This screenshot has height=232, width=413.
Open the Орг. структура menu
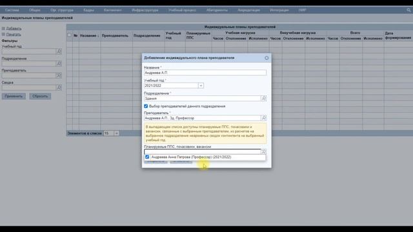click(x=62, y=10)
